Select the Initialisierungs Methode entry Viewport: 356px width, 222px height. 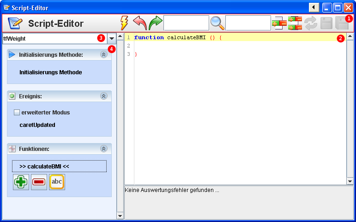[50, 72]
